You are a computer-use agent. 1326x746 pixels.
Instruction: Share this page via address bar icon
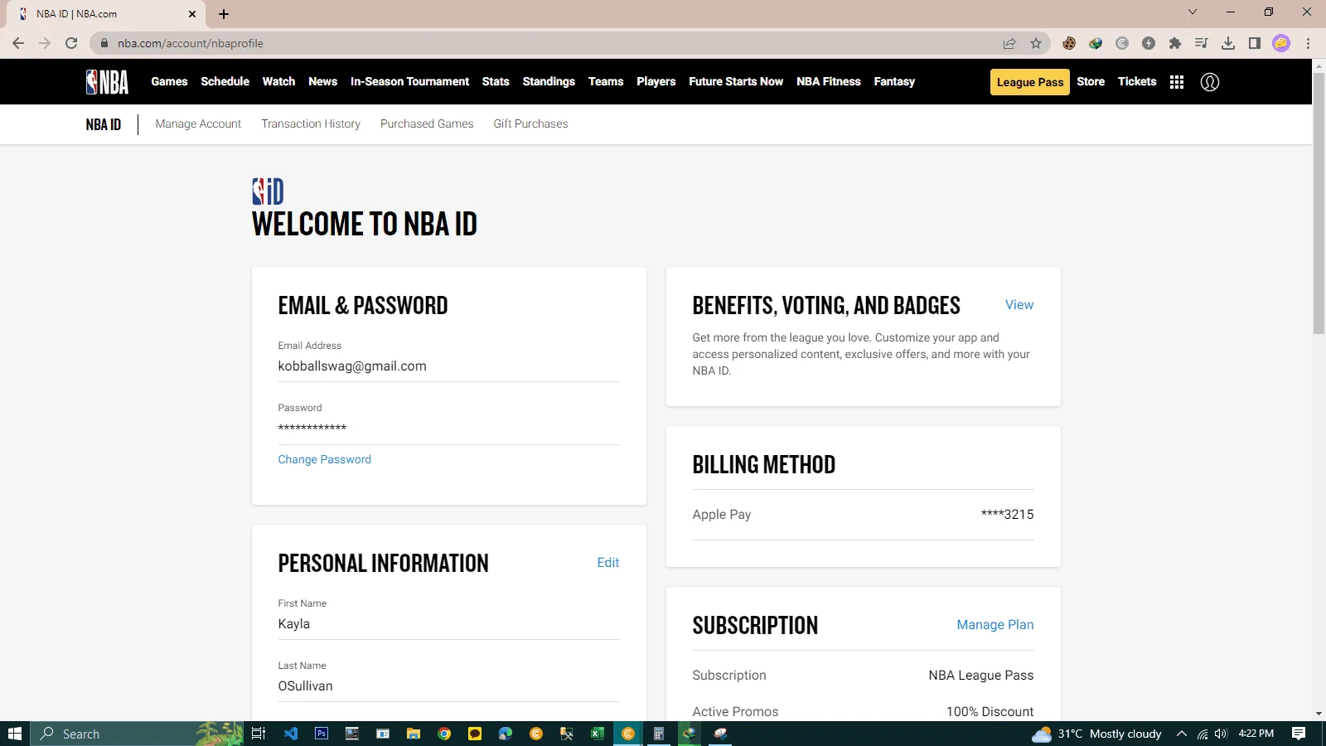click(x=1009, y=43)
